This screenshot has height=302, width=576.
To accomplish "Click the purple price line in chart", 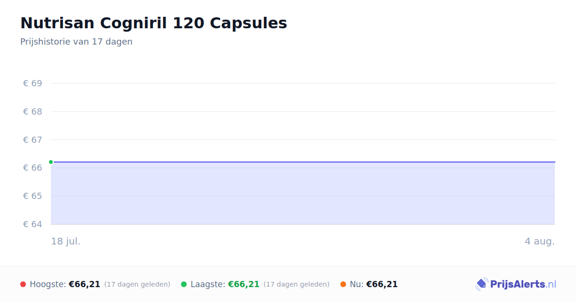I will pyautogui.click(x=303, y=162).
